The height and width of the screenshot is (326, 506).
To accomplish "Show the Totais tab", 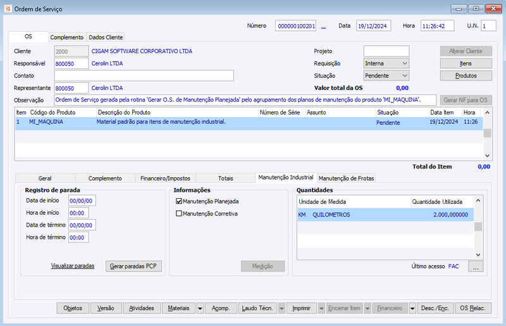I will point(225,179).
